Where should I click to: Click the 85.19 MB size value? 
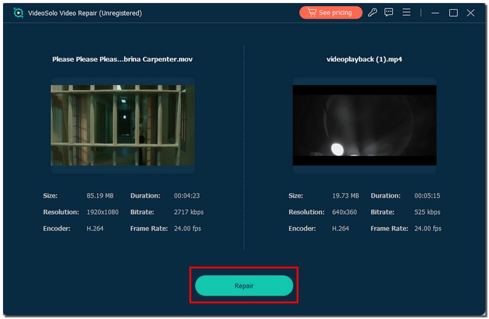click(x=100, y=196)
